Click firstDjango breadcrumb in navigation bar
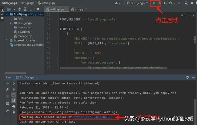This screenshot has width=197, height=125. click(x=10, y=3)
